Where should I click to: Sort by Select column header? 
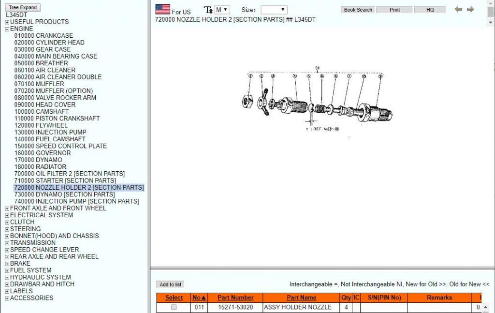click(174, 298)
